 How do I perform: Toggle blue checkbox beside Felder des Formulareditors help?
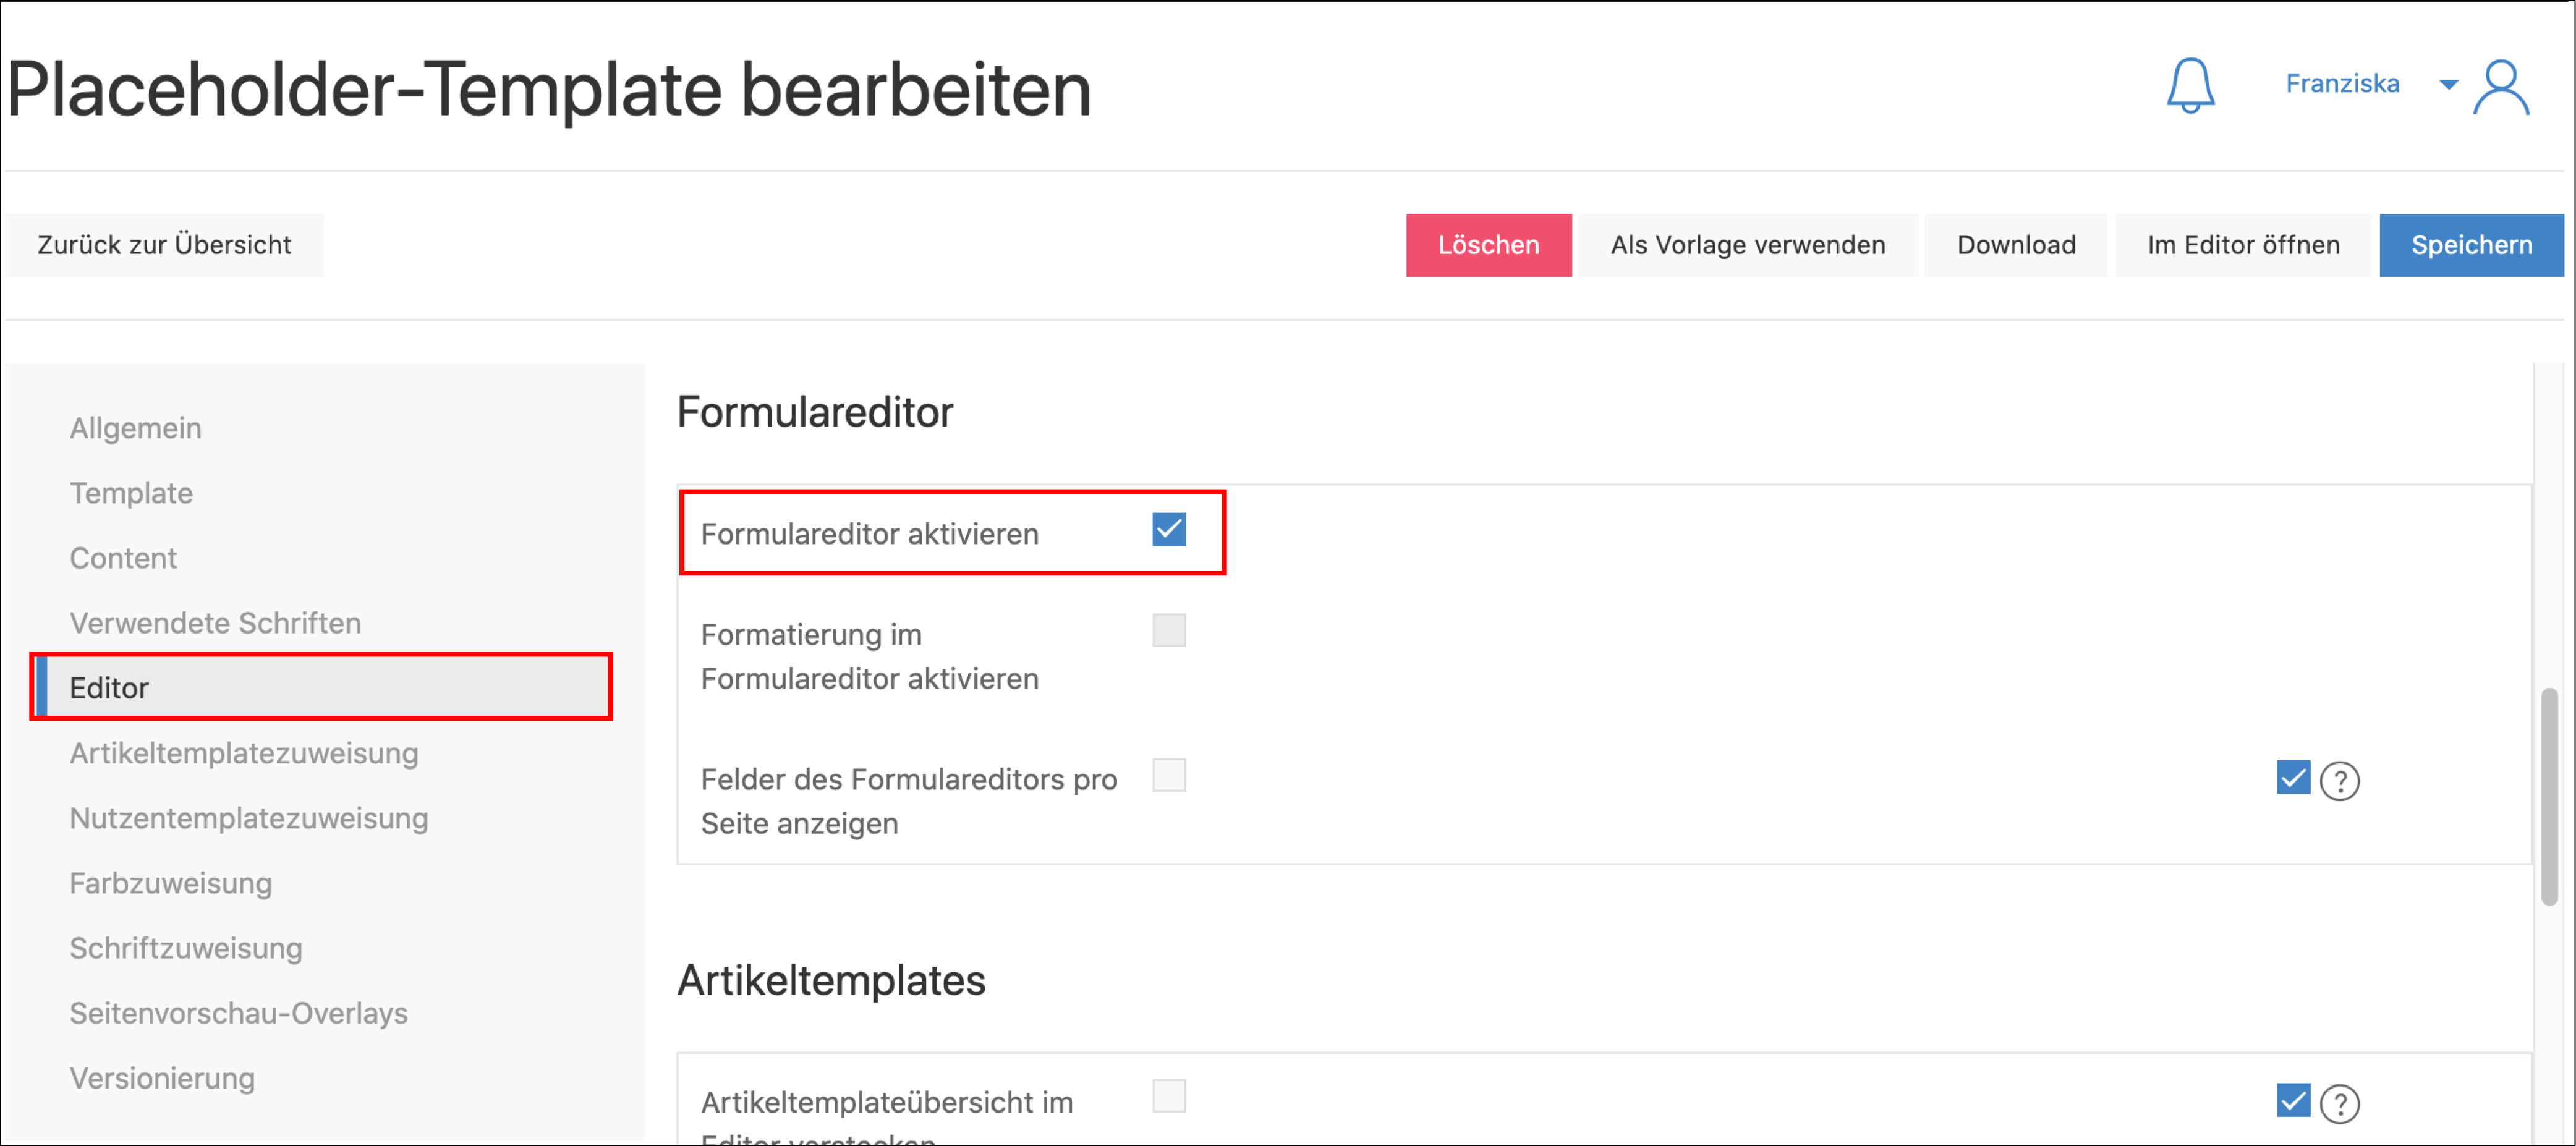click(x=2292, y=778)
